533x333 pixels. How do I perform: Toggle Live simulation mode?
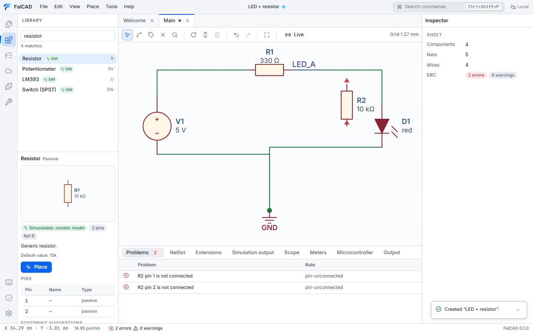click(294, 35)
